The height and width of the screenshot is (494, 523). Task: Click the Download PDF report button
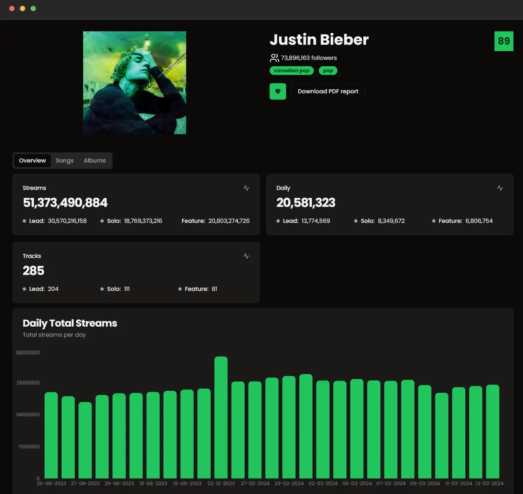(x=328, y=91)
